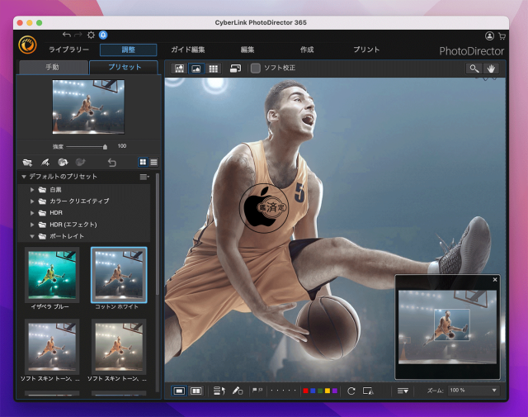Image resolution: width=528 pixels, height=417 pixels.
Task: Click the download presets globe icon
Action: [63, 163]
